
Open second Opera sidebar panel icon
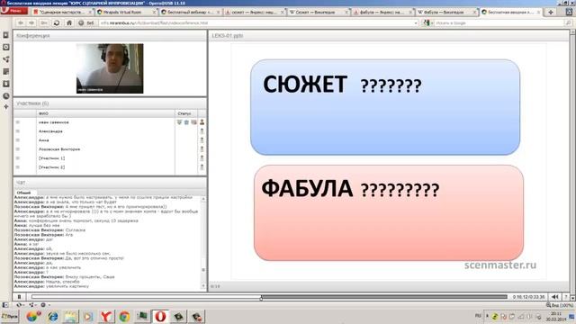click(6, 48)
